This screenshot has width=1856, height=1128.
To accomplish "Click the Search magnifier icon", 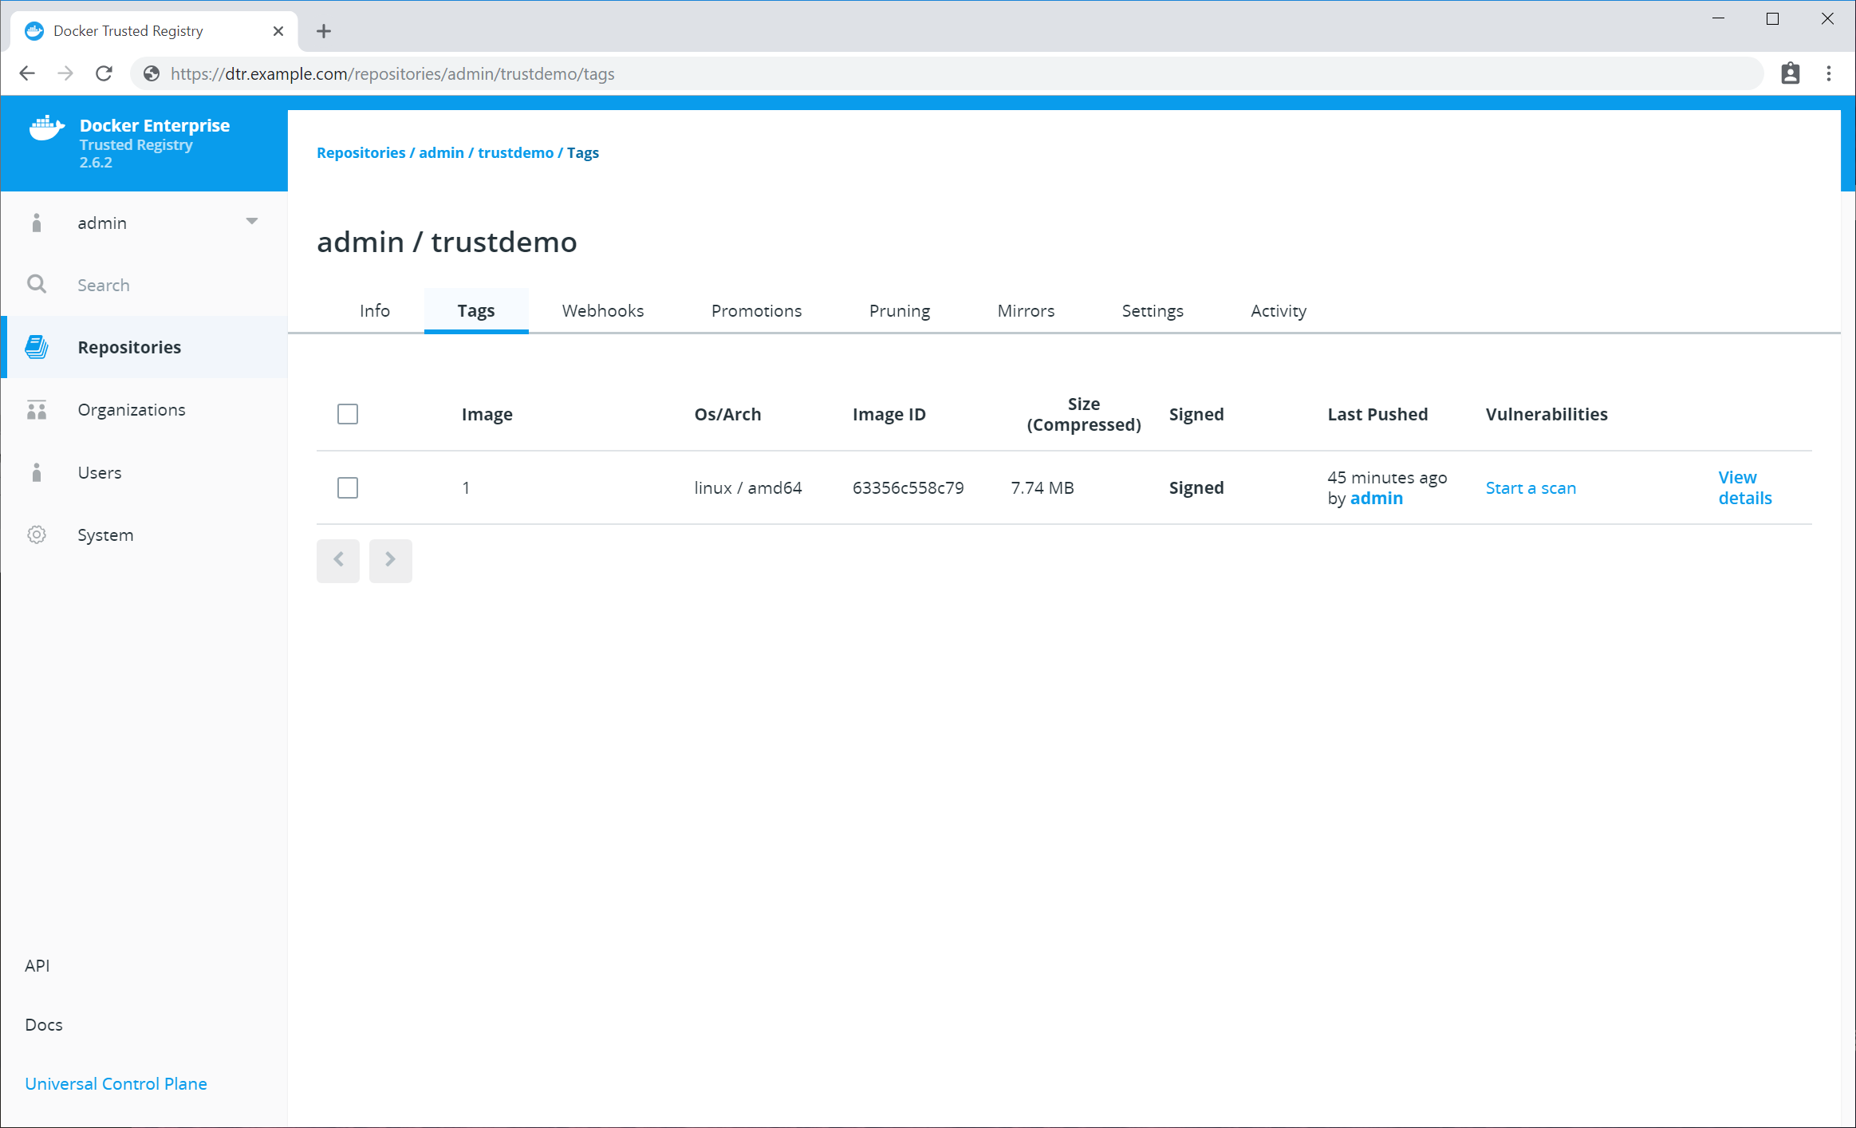I will click(x=37, y=284).
